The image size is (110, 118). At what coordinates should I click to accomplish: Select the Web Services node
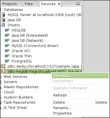[x=15, y=77]
